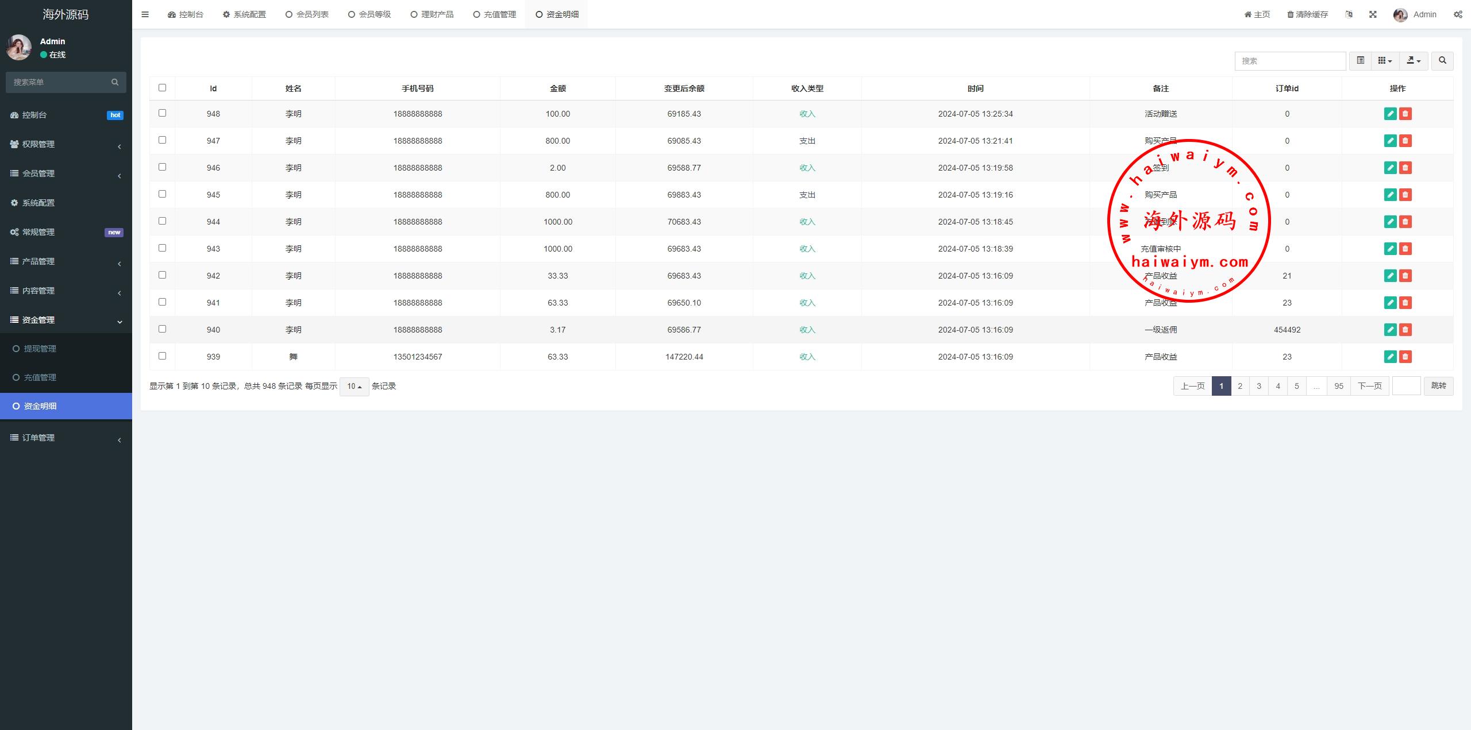
Task: Click the fullscreen expand icon in header
Action: click(x=1373, y=14)
